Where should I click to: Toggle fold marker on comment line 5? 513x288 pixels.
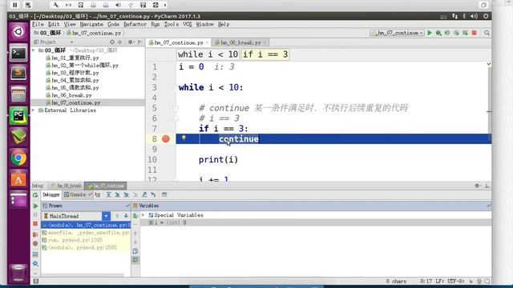(x=176, y=108)
